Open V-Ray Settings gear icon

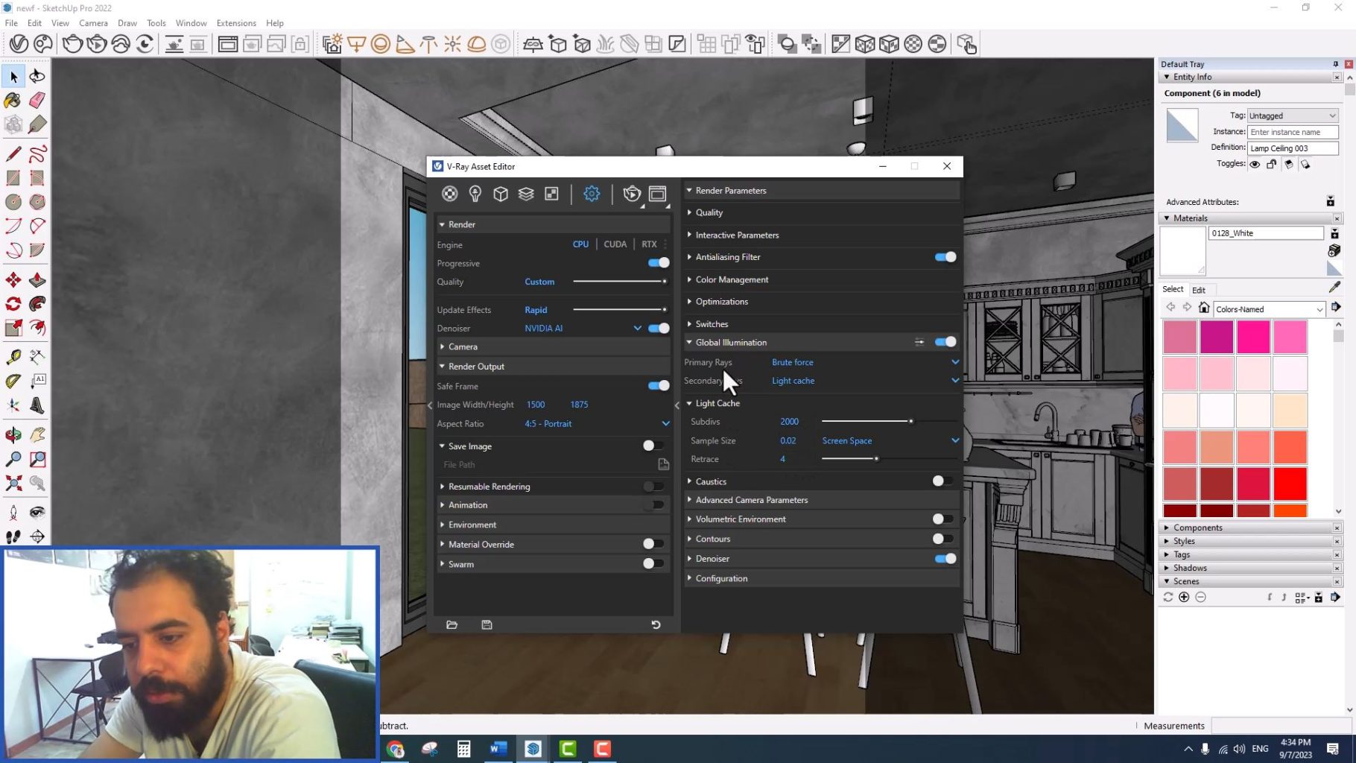[592, 194]
